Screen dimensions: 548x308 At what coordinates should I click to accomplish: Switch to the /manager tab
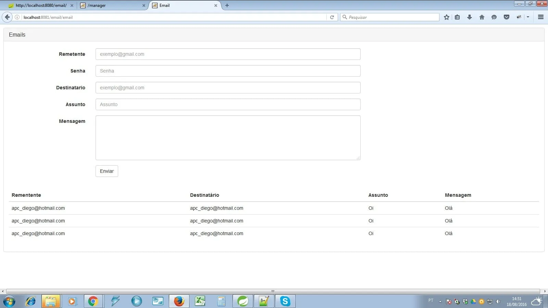click(111, 5)
